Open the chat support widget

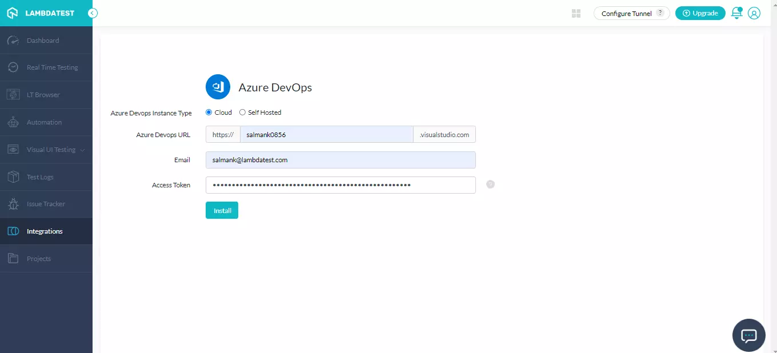pos(748,335)
